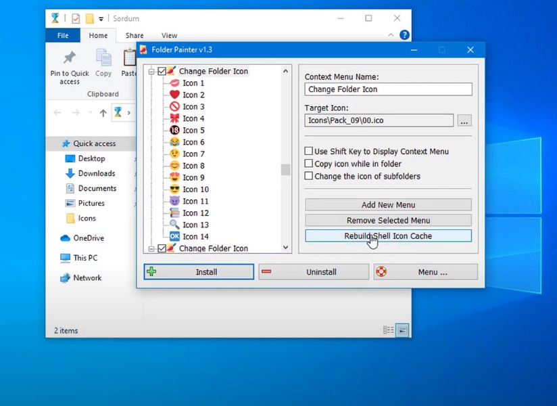The width and height of the screenshot is (557, 406).
Task: Open the Menu ... button options
Action: pos(426,272)
